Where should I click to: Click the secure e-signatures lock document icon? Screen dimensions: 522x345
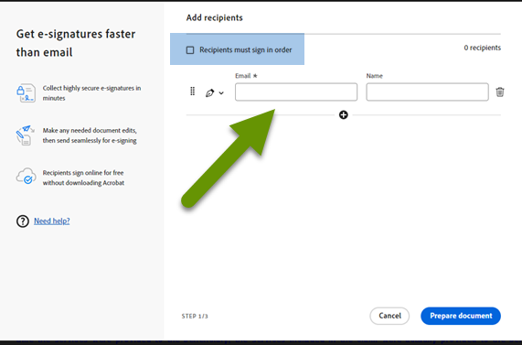point(26,93)
